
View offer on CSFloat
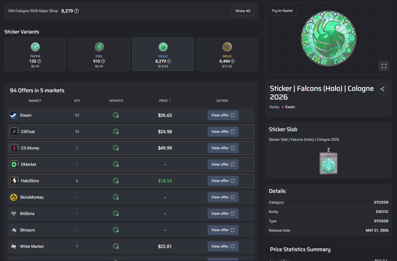click(x=223, y=132)
